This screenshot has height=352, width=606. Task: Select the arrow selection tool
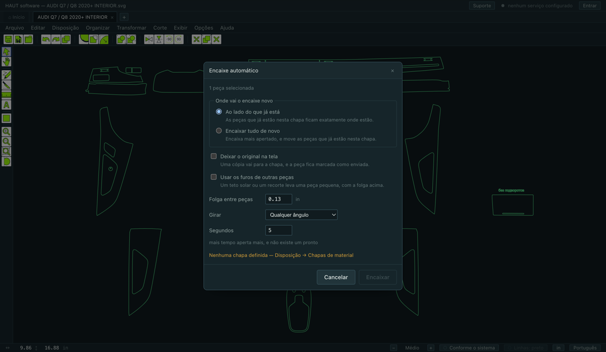click(7, 52)
